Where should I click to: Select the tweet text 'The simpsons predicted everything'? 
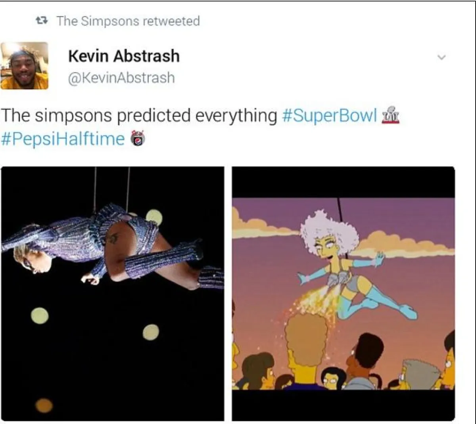click(139, 115)
